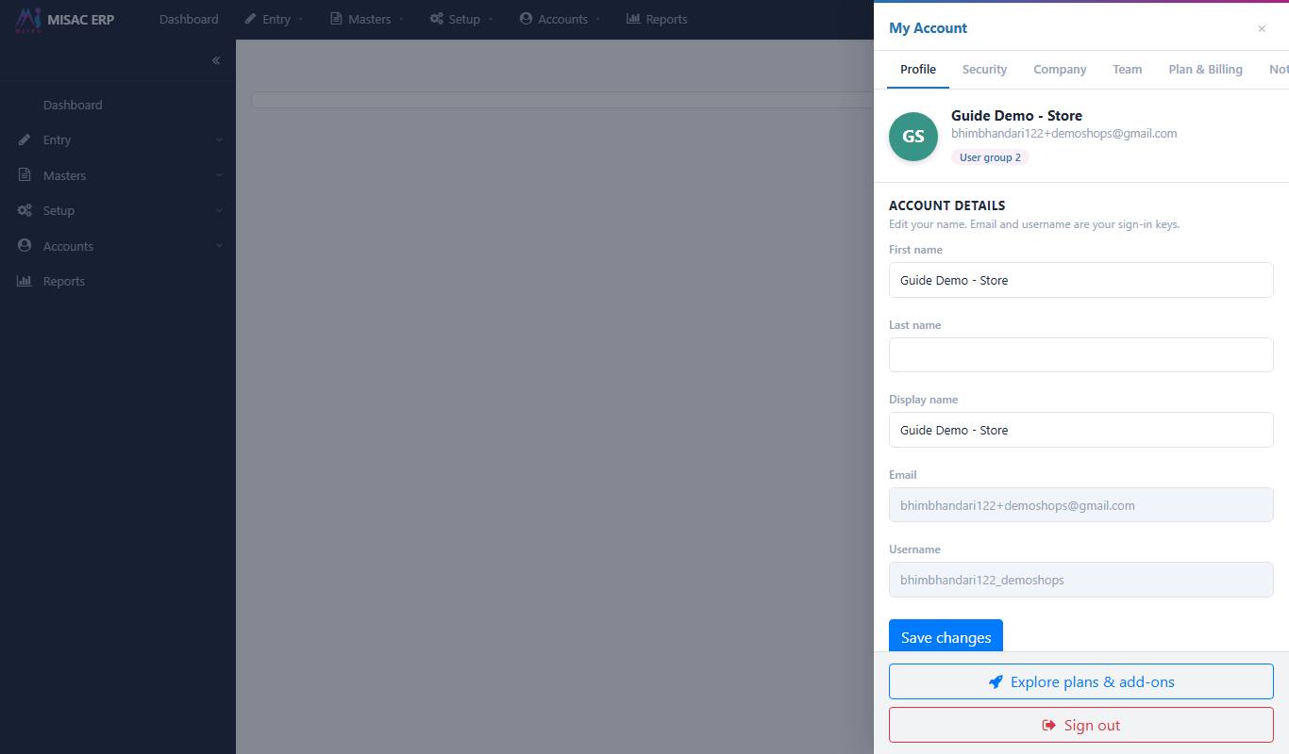This screenshot has width=1289, height=754.
Task: Open the Accounts dropdown in top navbar
Action: [561, 19]
